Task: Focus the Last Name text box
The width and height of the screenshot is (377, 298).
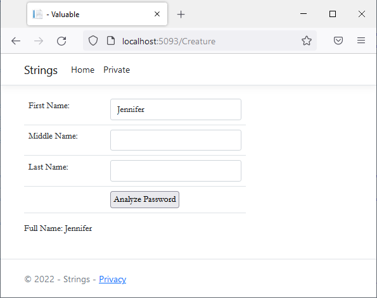Action: (x=176, y=171)
